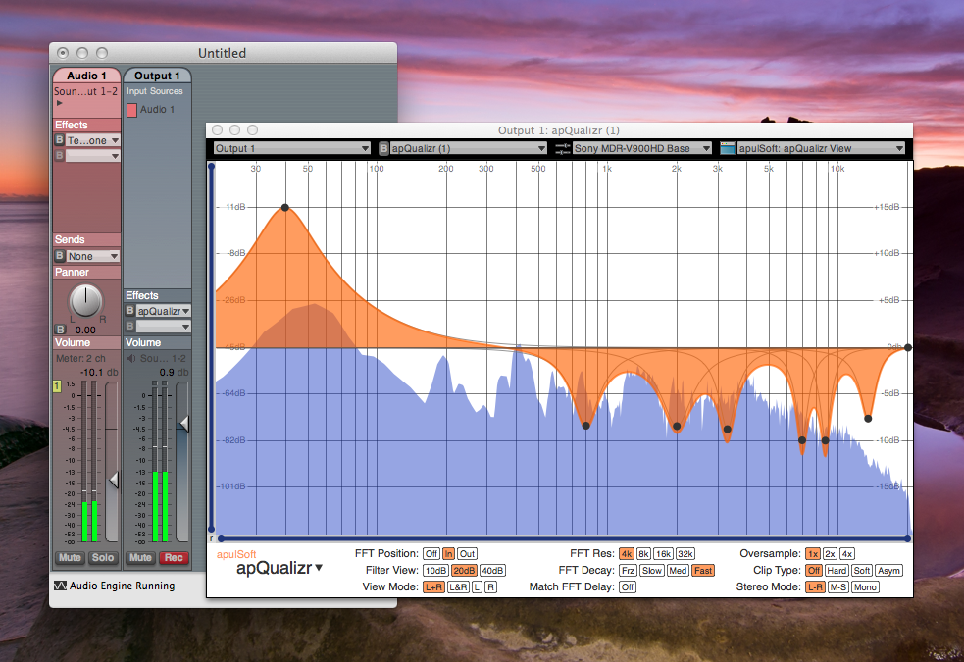Viewport: 964px width, 662px height.
Task: Click the Panner knob on Audio 1
Action: tap(86, 300)
